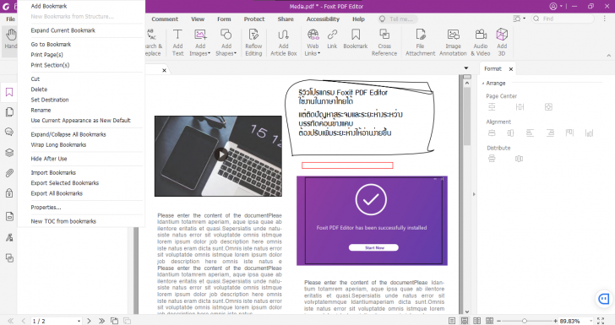Image resolution: width=615 pixels, height=325 pixels.
Task: Switch to facing pages view
Action: click(x=477, y=321)
